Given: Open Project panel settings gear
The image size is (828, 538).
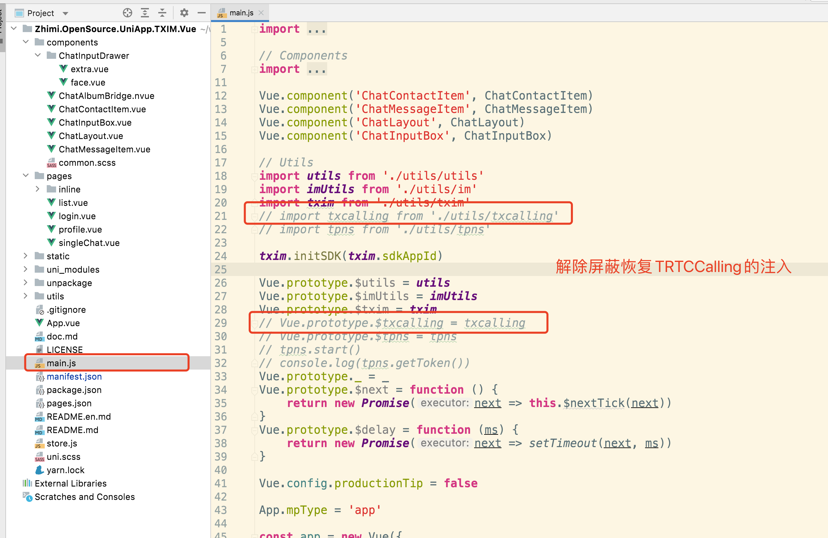Looking at the screenshot, I should point(184,13).
